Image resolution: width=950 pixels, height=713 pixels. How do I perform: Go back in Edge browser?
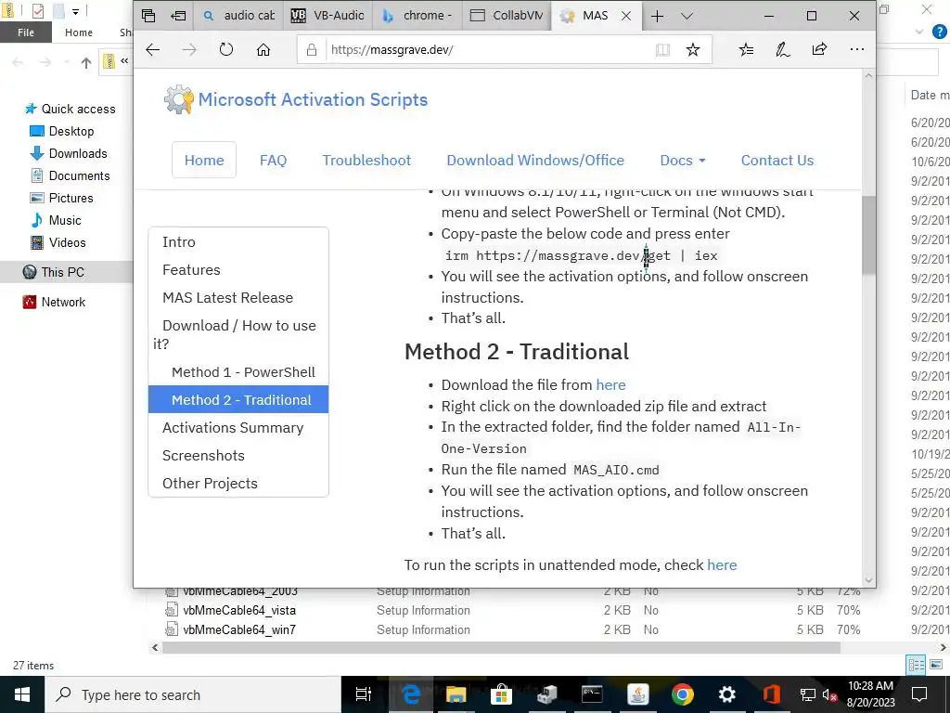[x=153, y=50]
